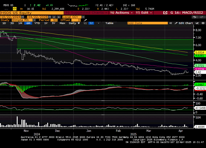Image resolution: width=206 pixels, height=148 pixels.
Task: Open the Daily periodicity dropdown
Action: pos(74,23)
